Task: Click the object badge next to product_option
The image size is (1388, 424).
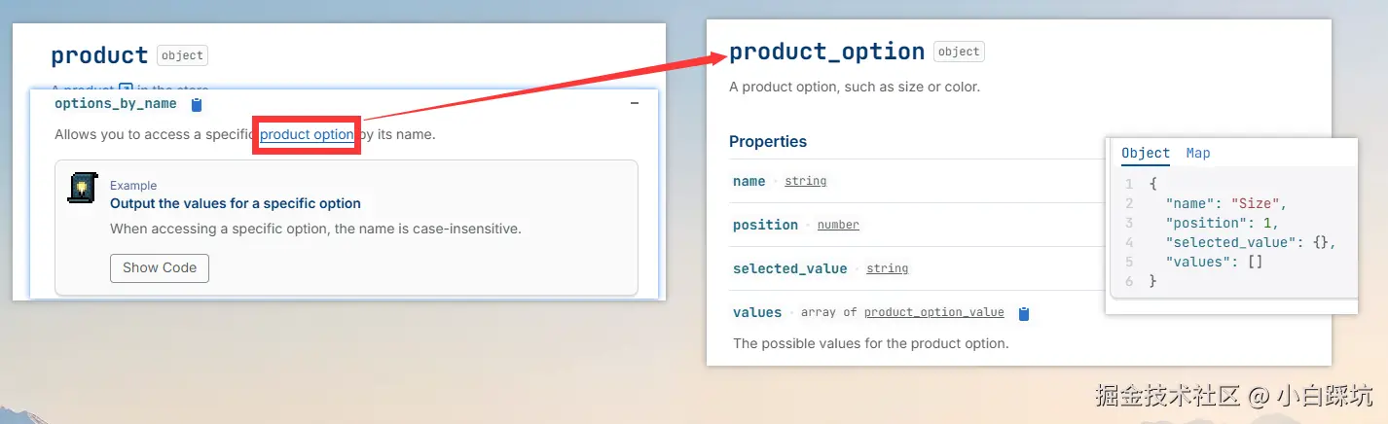Action: coord(959,52)
